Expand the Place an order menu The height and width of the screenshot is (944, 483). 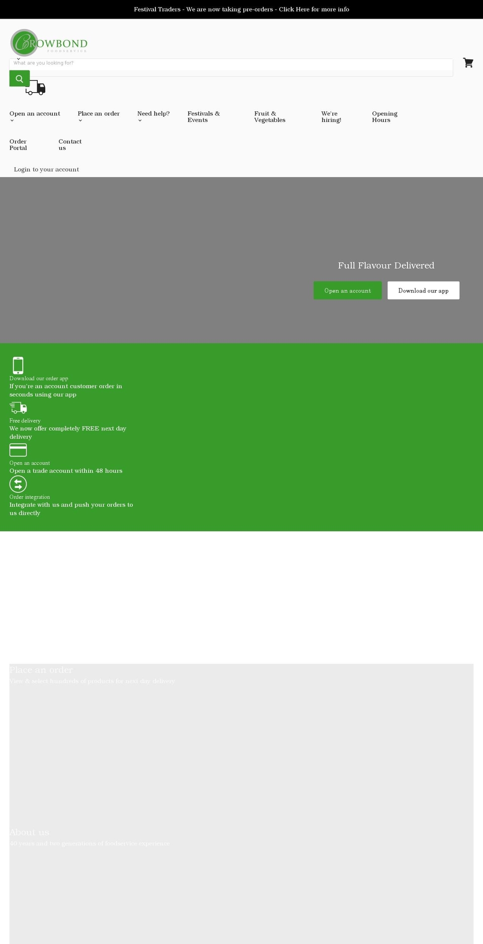click(99, 116)
